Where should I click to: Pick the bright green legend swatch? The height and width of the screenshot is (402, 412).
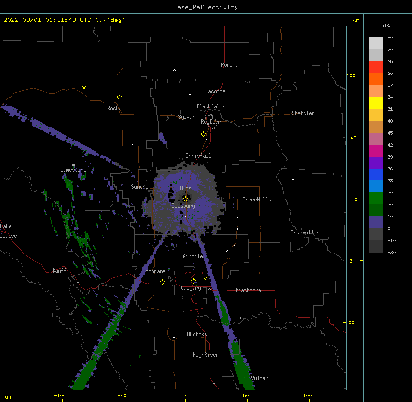pos(376,199)
